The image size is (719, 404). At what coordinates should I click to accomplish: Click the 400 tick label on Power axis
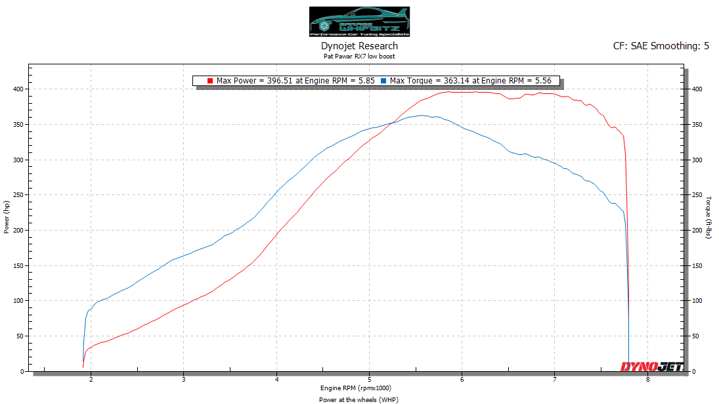pyautogui.click(x=18, y=89)
